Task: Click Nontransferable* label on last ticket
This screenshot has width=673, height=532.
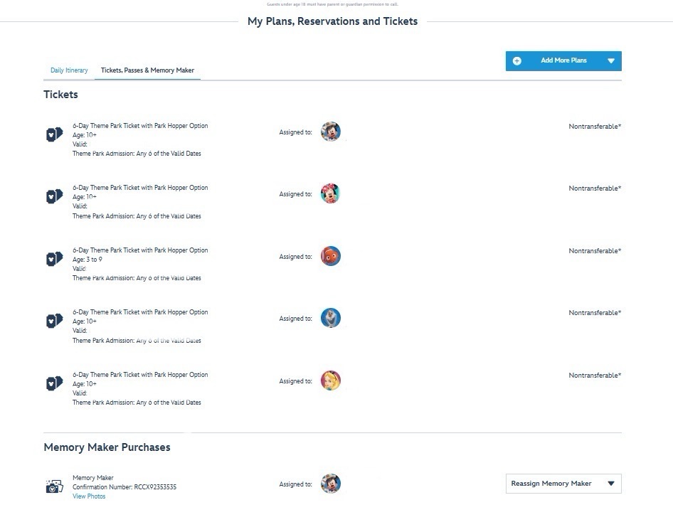Action: 594,376
